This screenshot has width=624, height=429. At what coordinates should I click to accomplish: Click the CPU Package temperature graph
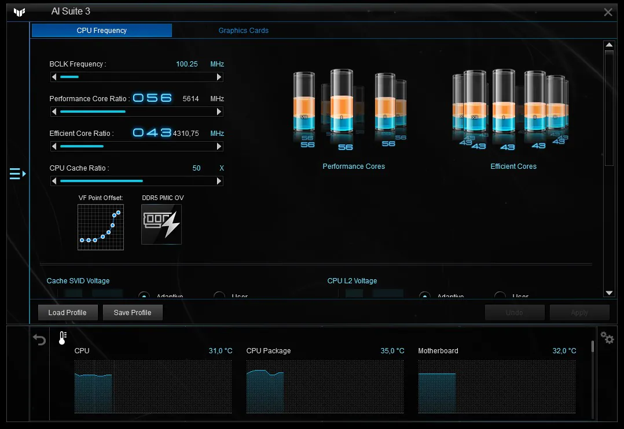click(x=325, y=387)
